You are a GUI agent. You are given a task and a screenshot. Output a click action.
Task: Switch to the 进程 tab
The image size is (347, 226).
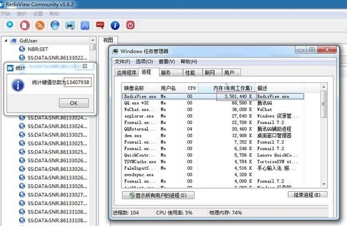[149, 72]
